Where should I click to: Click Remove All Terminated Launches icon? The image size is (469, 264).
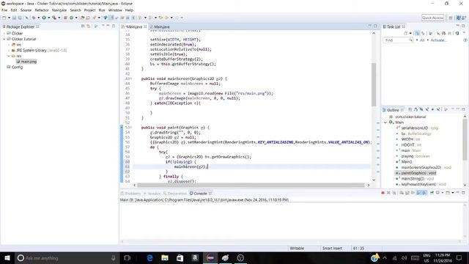(x=394, y=193)
